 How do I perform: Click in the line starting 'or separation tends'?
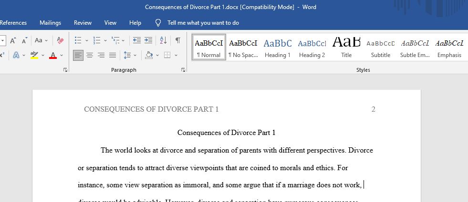coord(213,168)
